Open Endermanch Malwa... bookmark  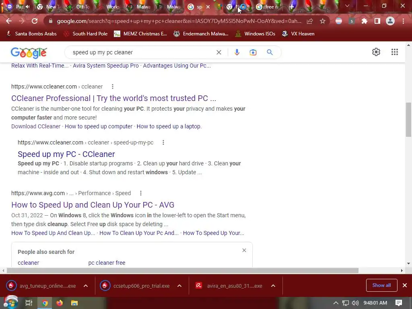tap(201, 34)
